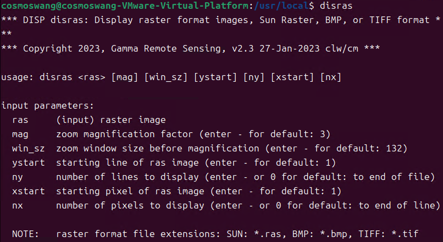The width and height of the screenshot is (443, 242).
Task: Click the ras parameter description line
Action: tap(88, 120)
